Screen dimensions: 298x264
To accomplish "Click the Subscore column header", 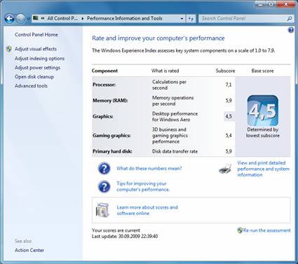I will click(225, 71).
